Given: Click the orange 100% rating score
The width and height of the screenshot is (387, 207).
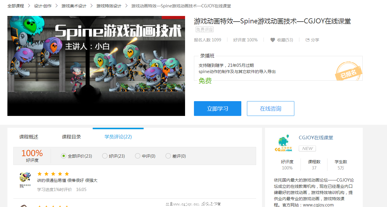Looking at the screenshot, I should tap(32, 153).
